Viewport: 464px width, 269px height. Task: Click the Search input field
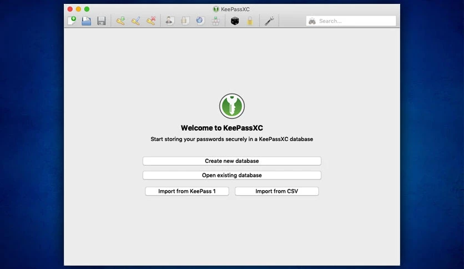351,21
